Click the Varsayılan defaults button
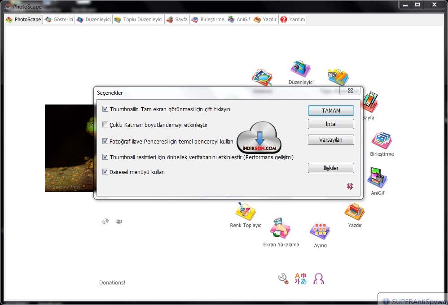 point(331,139)
